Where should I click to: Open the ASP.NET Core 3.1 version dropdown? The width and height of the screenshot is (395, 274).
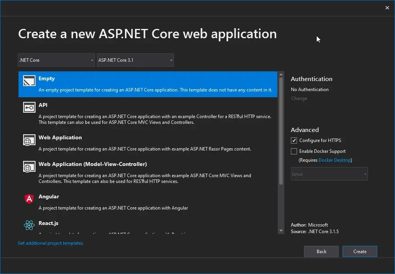(x=135, y=60)
